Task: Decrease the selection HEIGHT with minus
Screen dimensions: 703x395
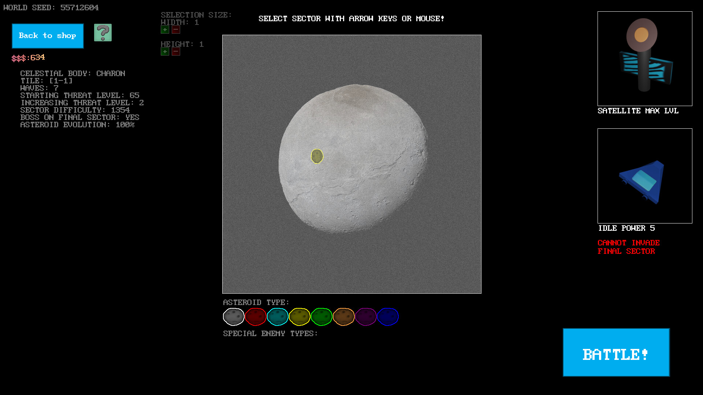Action: click(x=176, y=52)
